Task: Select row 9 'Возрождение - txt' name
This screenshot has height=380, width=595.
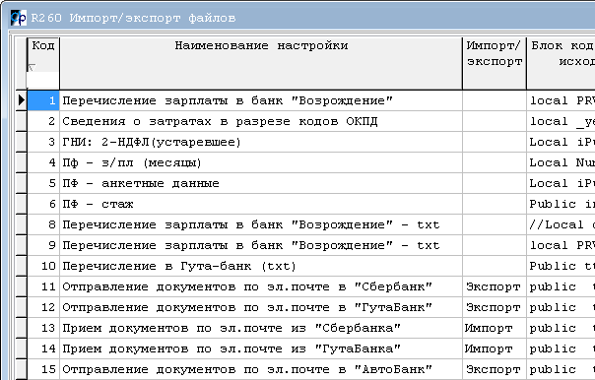Action: [261, 245]
